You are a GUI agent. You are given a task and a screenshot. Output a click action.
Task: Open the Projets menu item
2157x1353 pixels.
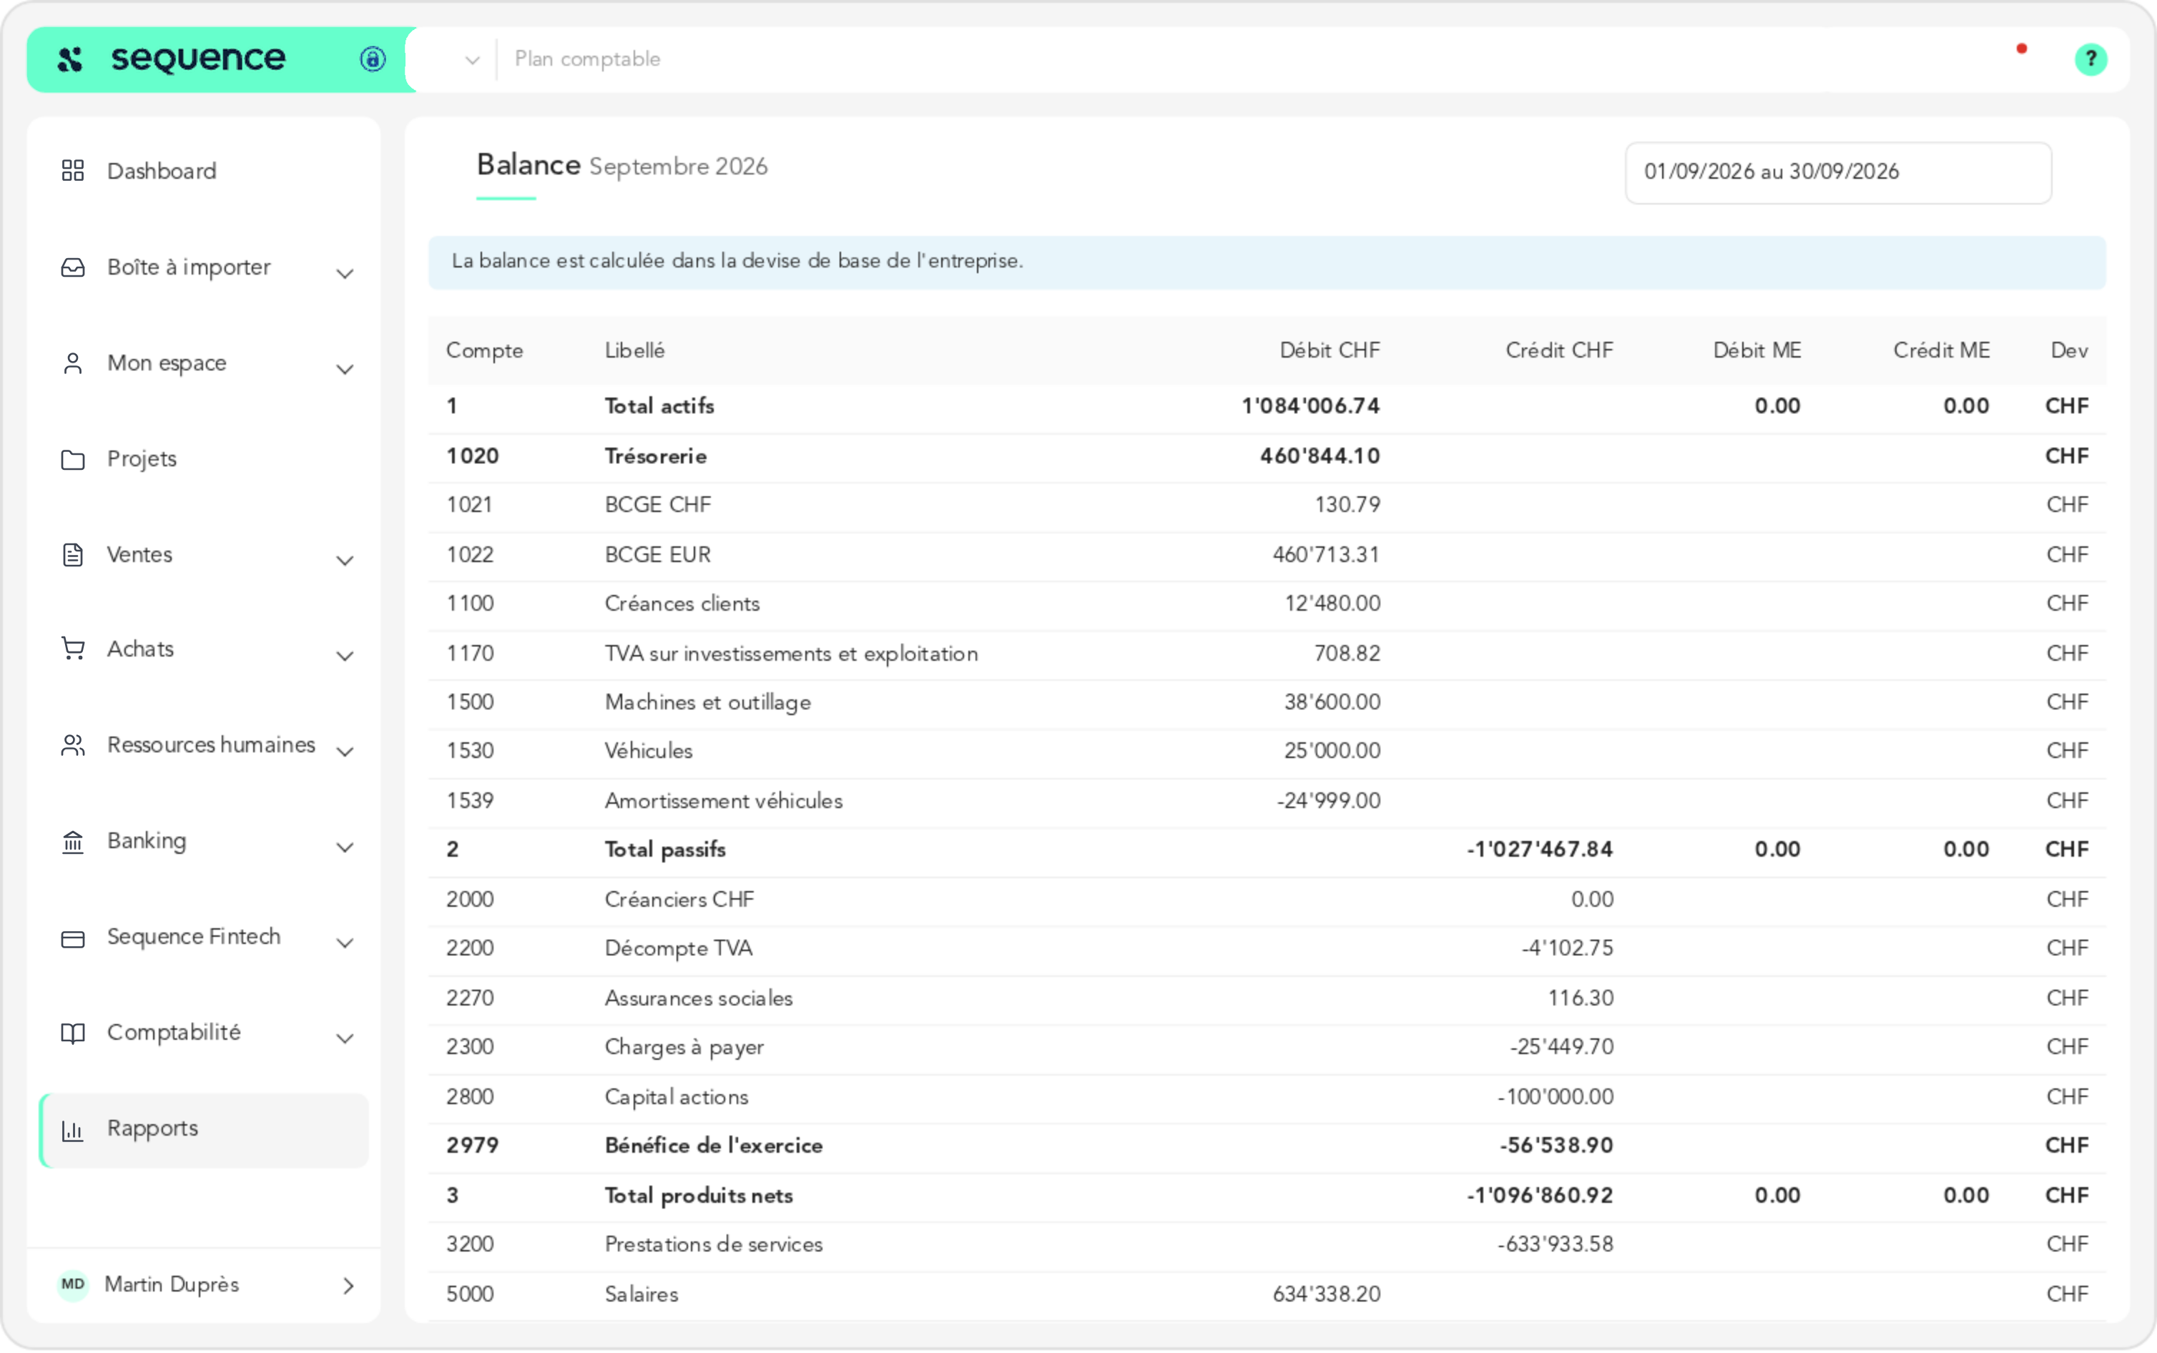[204, 459]
